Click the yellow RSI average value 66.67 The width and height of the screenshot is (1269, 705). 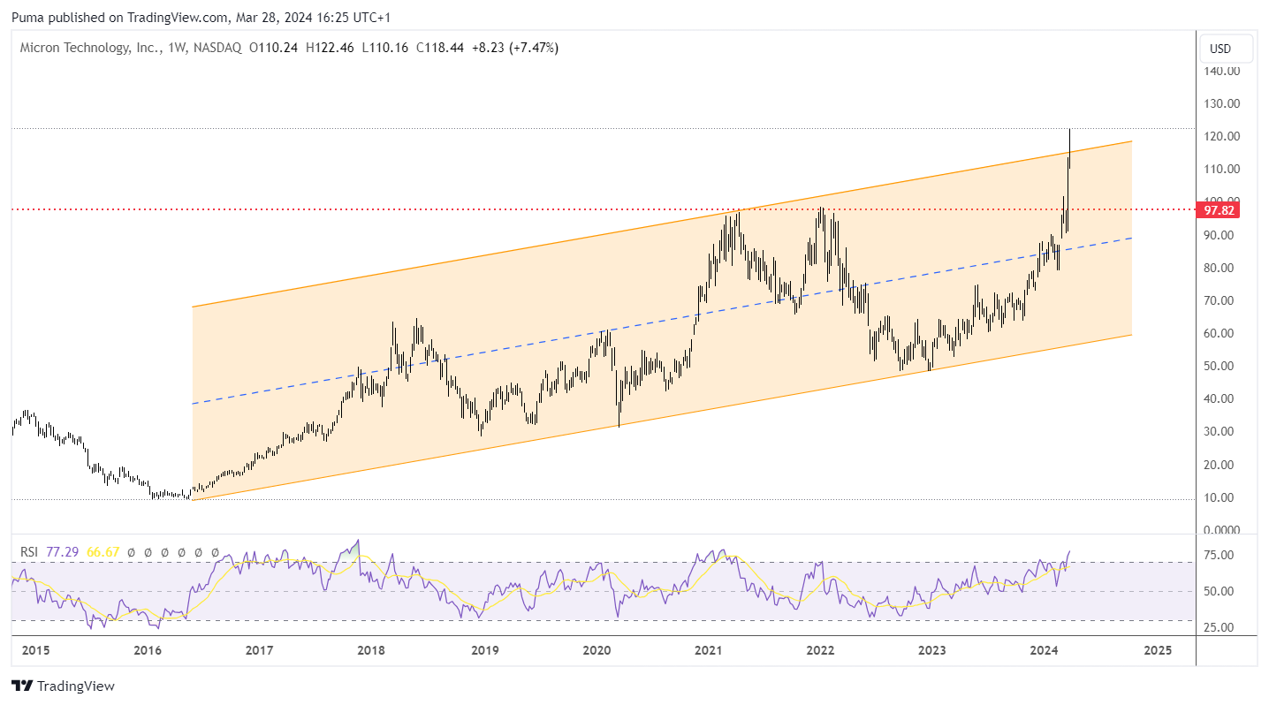[x=102, y=551]
